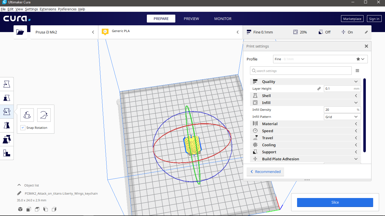The height and width of the screenshot is (216, 385).
Task: Open the File menu
Action: (3, 9)
